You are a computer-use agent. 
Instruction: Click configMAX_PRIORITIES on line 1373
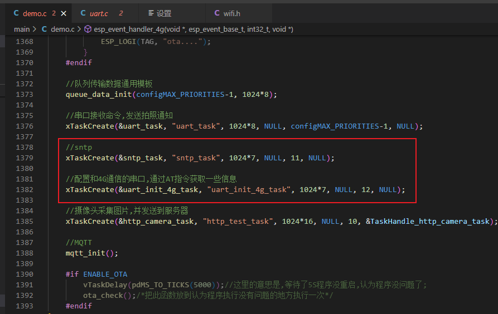(x=180, y=95)
